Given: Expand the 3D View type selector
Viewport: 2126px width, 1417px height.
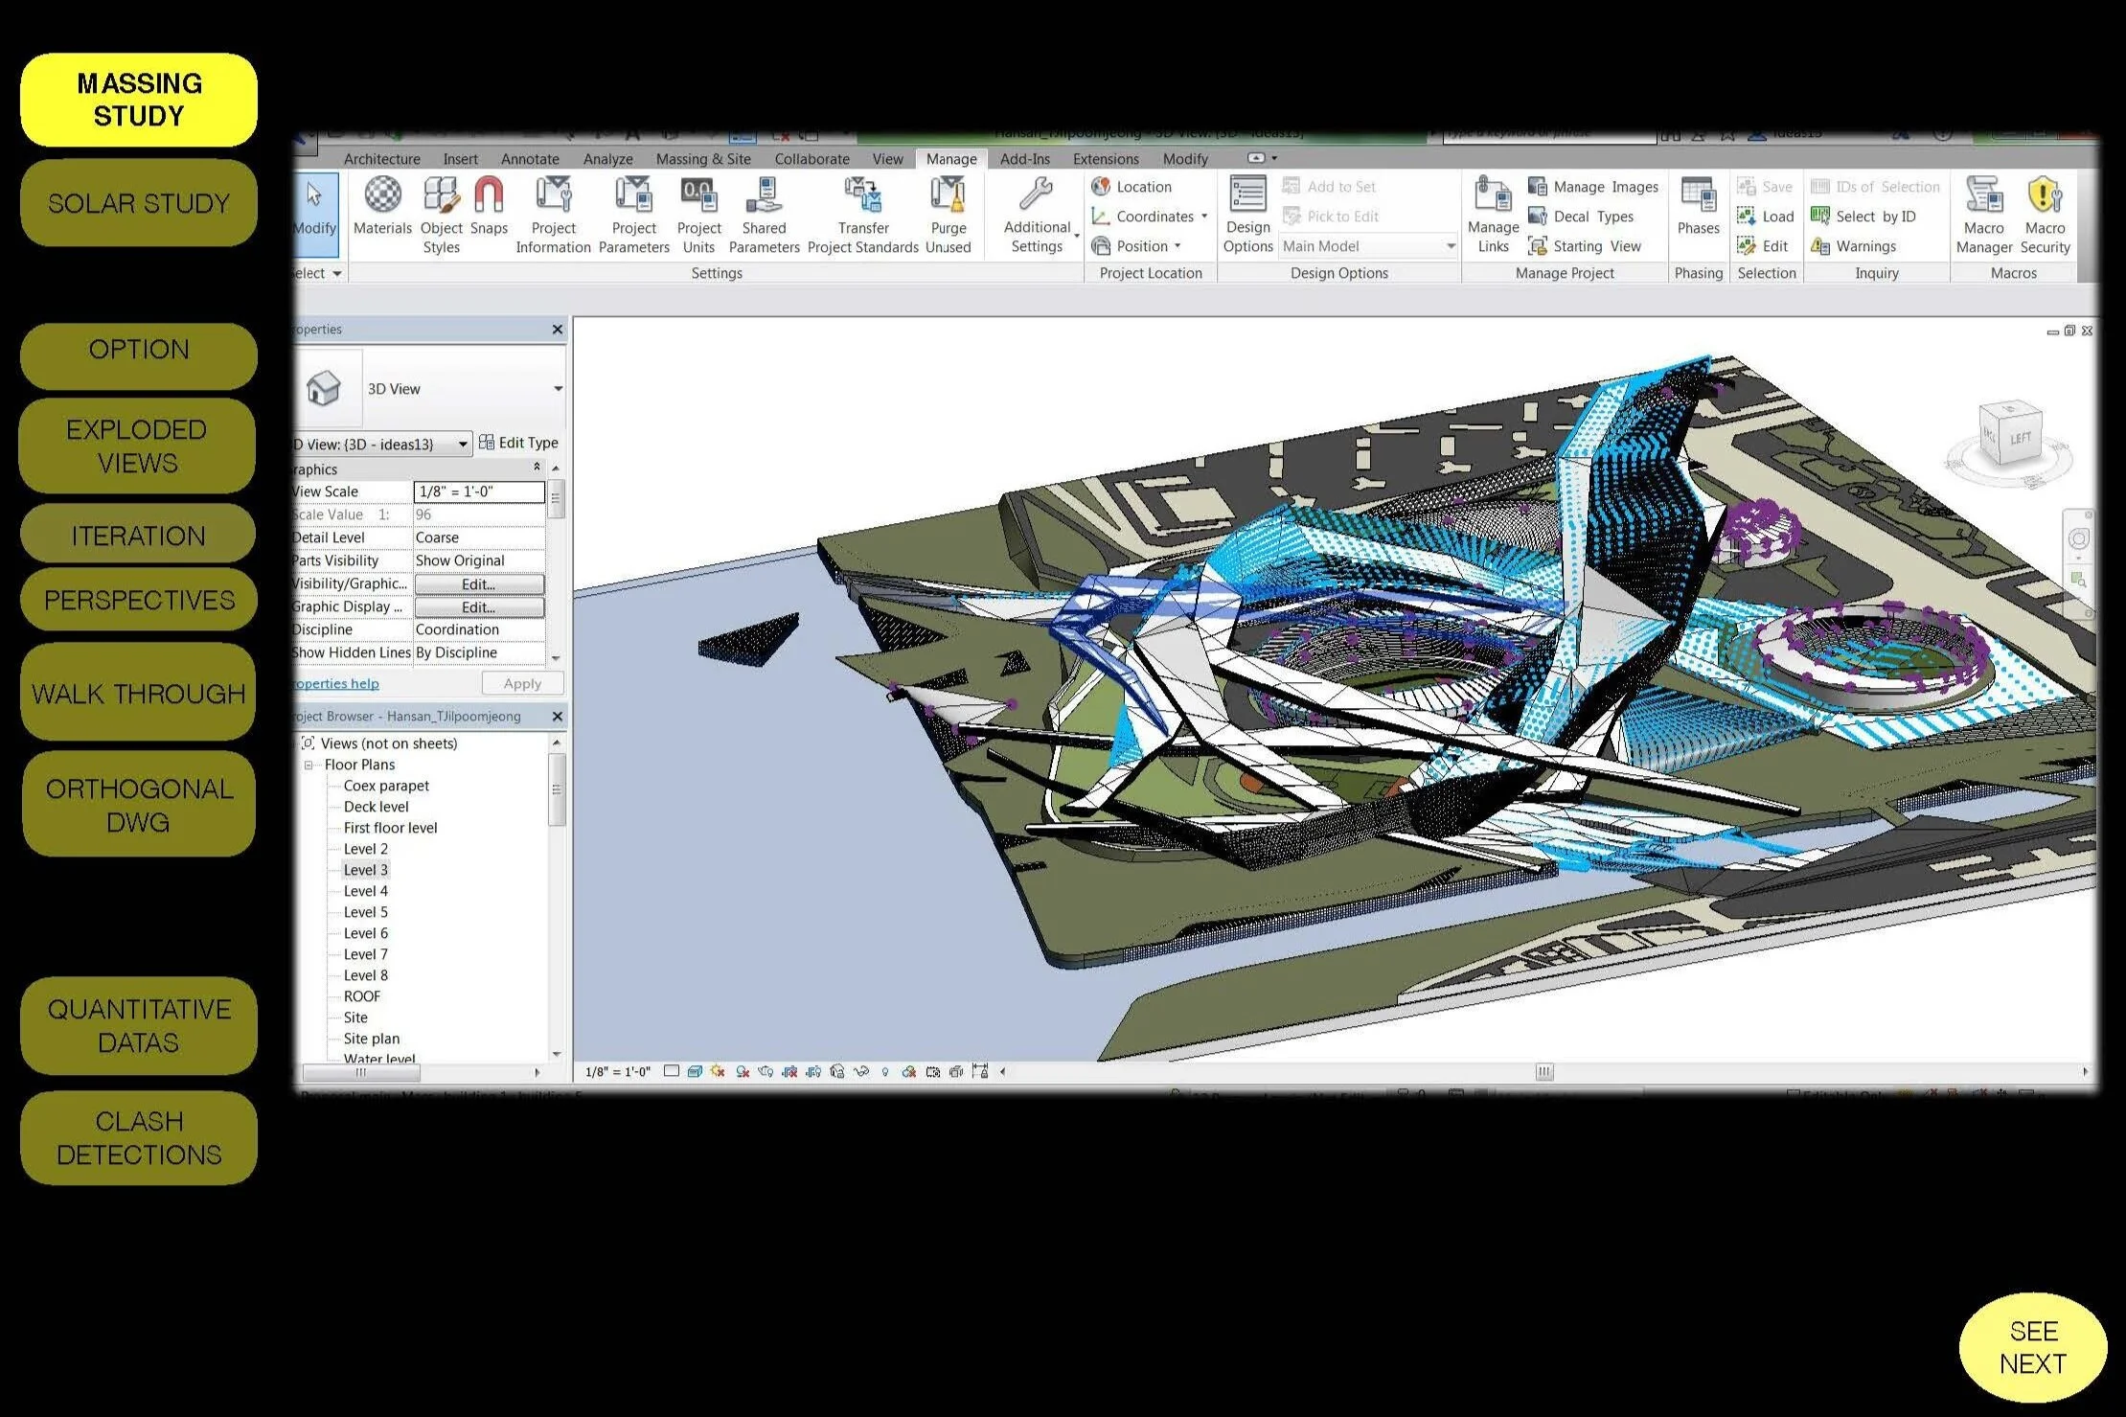Looking at the screenshot, I should coord(558,389).
